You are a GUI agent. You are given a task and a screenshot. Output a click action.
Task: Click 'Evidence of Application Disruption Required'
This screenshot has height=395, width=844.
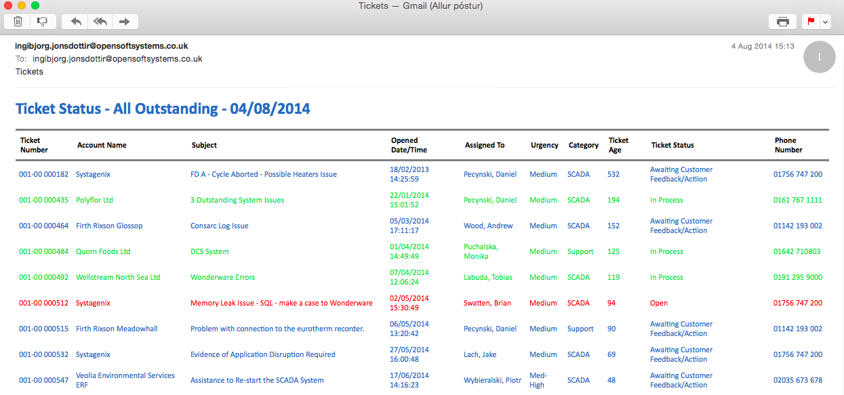click(263, 354)
